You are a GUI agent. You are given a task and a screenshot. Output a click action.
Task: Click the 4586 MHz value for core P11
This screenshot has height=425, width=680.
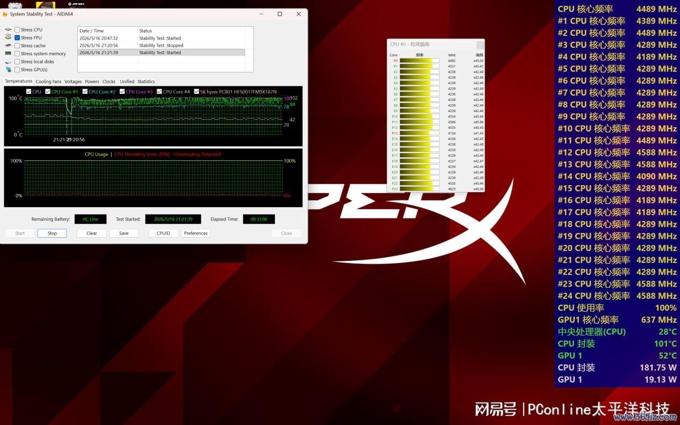click(x=452, y=122)
